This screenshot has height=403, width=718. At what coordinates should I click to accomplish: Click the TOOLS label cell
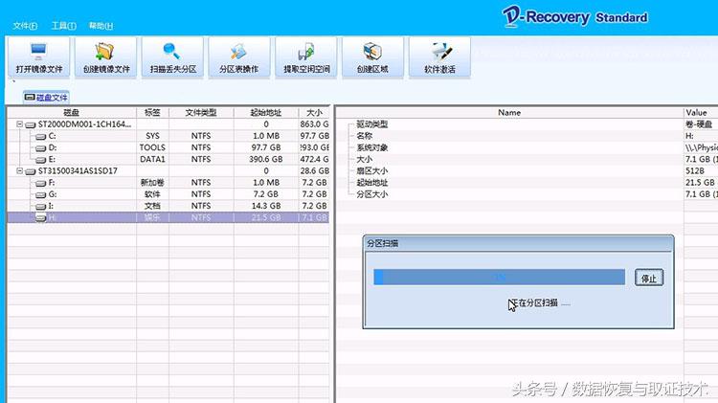pos(152,147)
